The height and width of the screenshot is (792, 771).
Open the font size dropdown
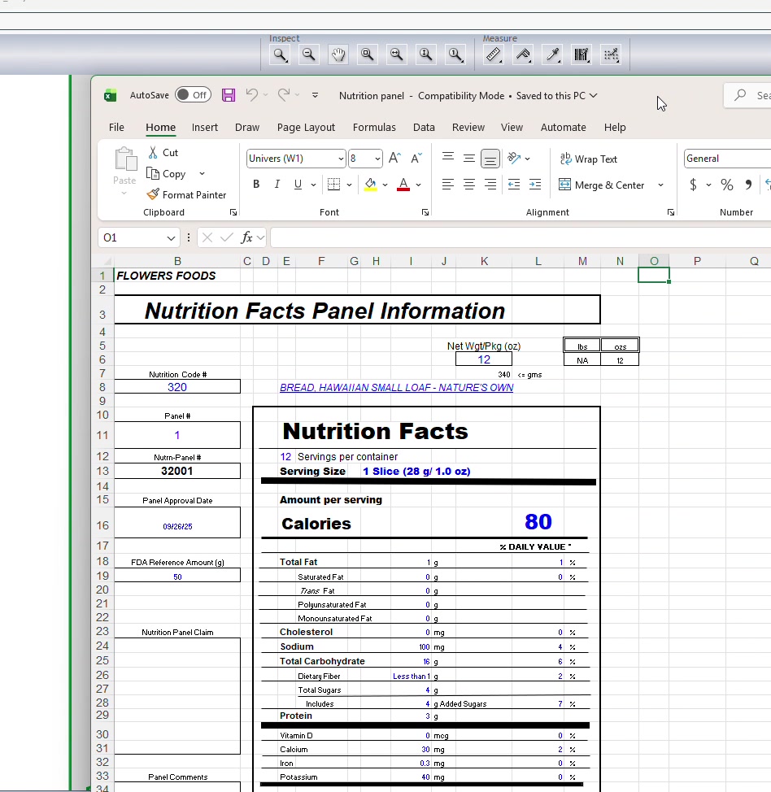[x=377, y=158]
